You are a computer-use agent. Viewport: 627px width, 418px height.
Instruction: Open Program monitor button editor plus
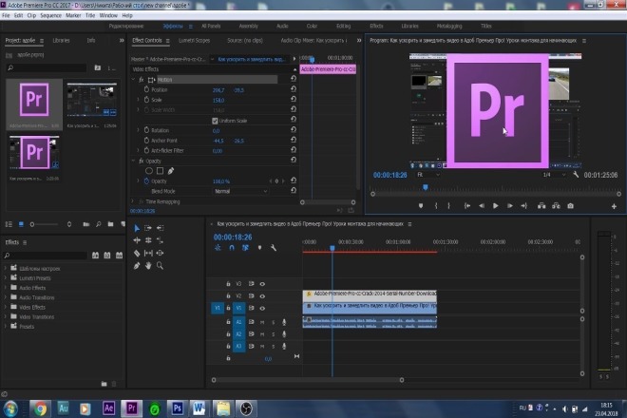pyautogui.click(x=614, y=206)
